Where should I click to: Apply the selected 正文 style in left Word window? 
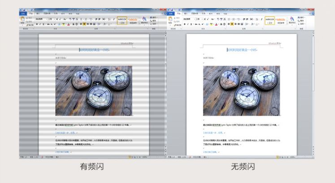click(x=122, y=21)
